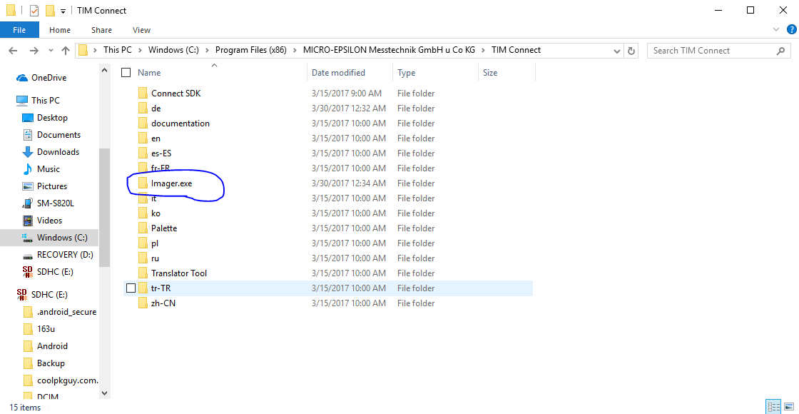799x414 pixels.
Task: Expand the Program Files (x86) breadcrumb chevron
Action: (295, 51)
